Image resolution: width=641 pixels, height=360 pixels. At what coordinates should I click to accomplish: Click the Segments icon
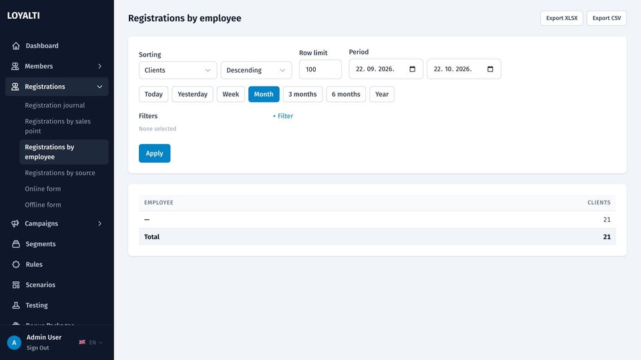16,244
